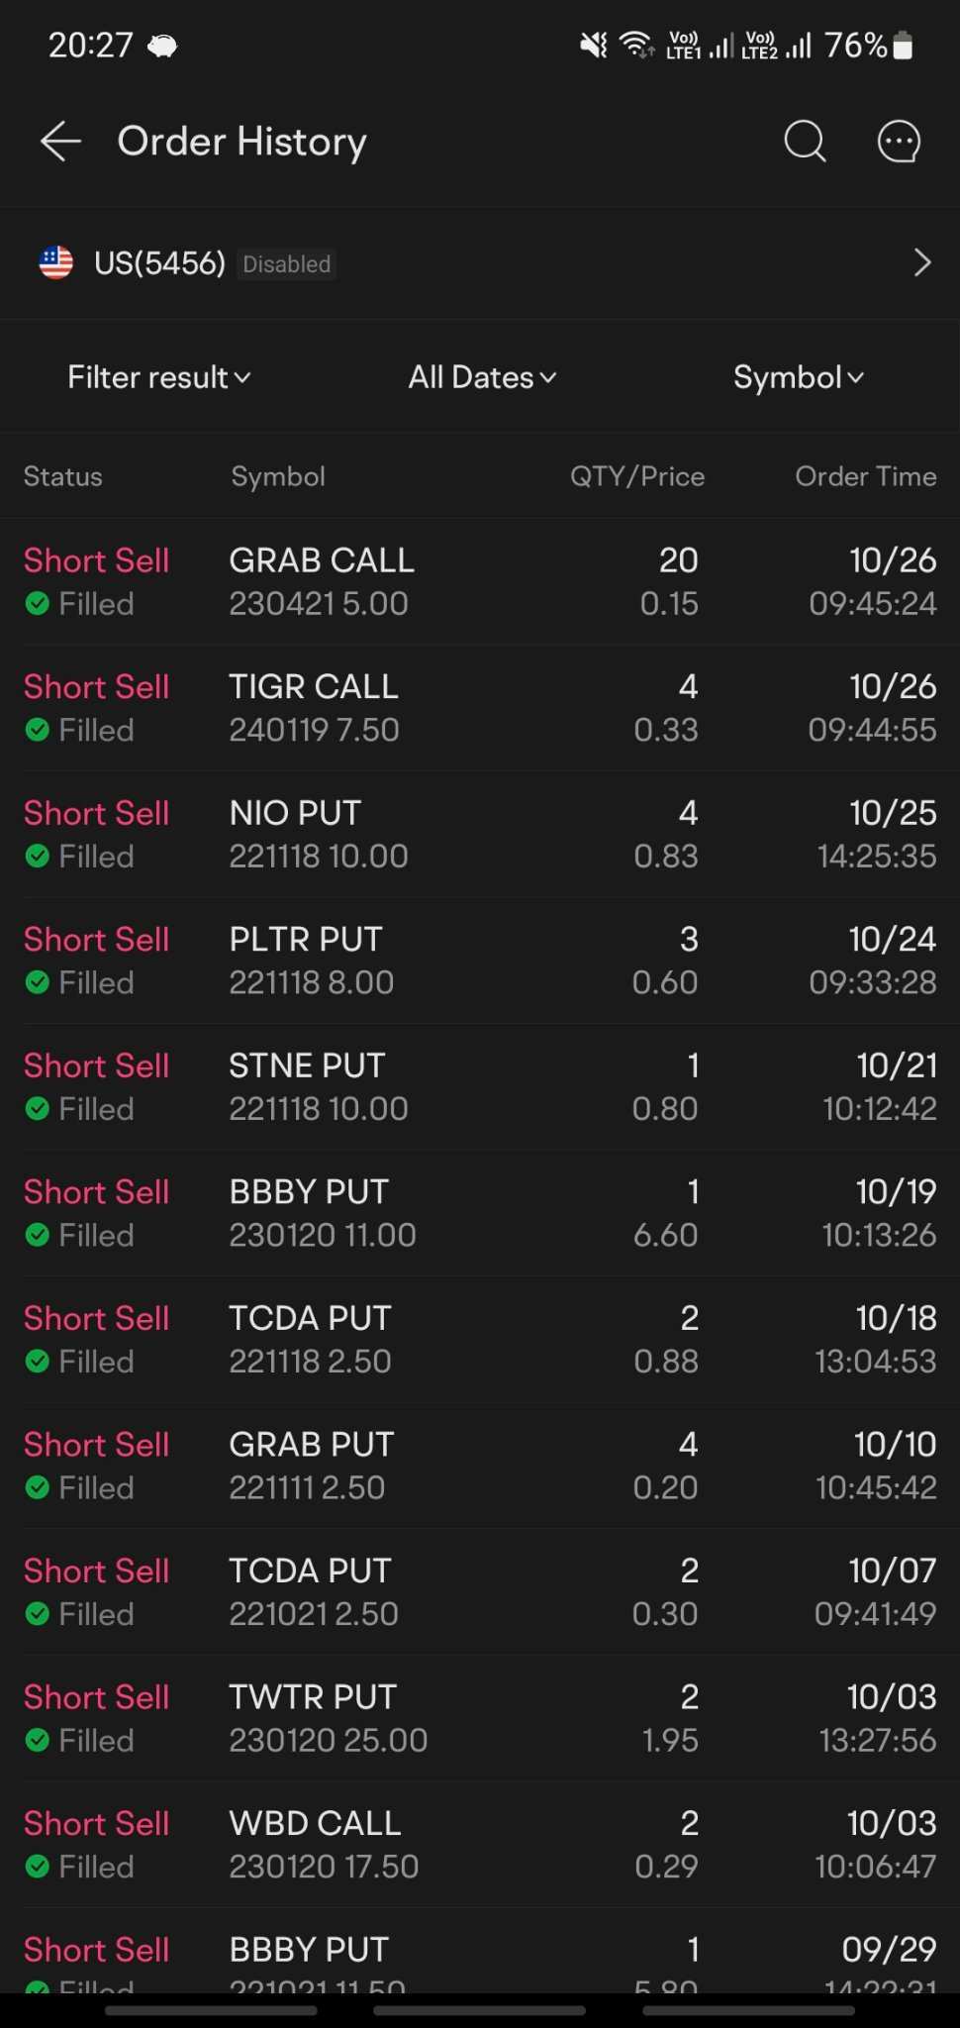The width and height of the screenshot is (960, 2028).
Task: Open the PLTR PUT 221118 8.00 order
Action: (x=480, y=961)
